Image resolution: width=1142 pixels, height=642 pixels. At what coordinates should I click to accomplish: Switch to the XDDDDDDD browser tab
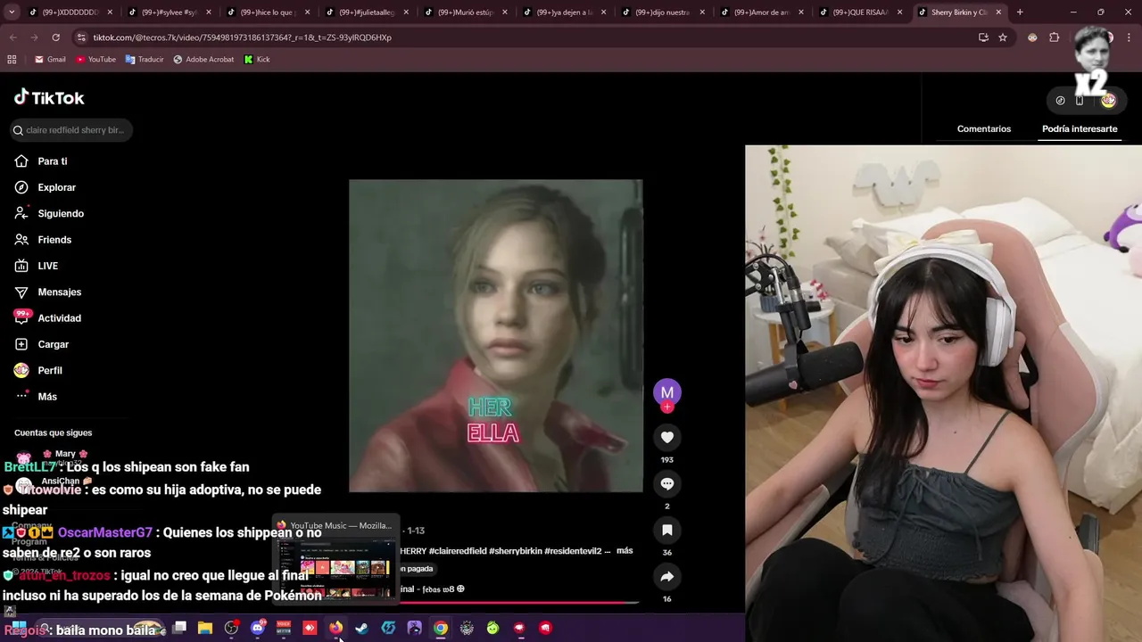[x=70, y=12]
